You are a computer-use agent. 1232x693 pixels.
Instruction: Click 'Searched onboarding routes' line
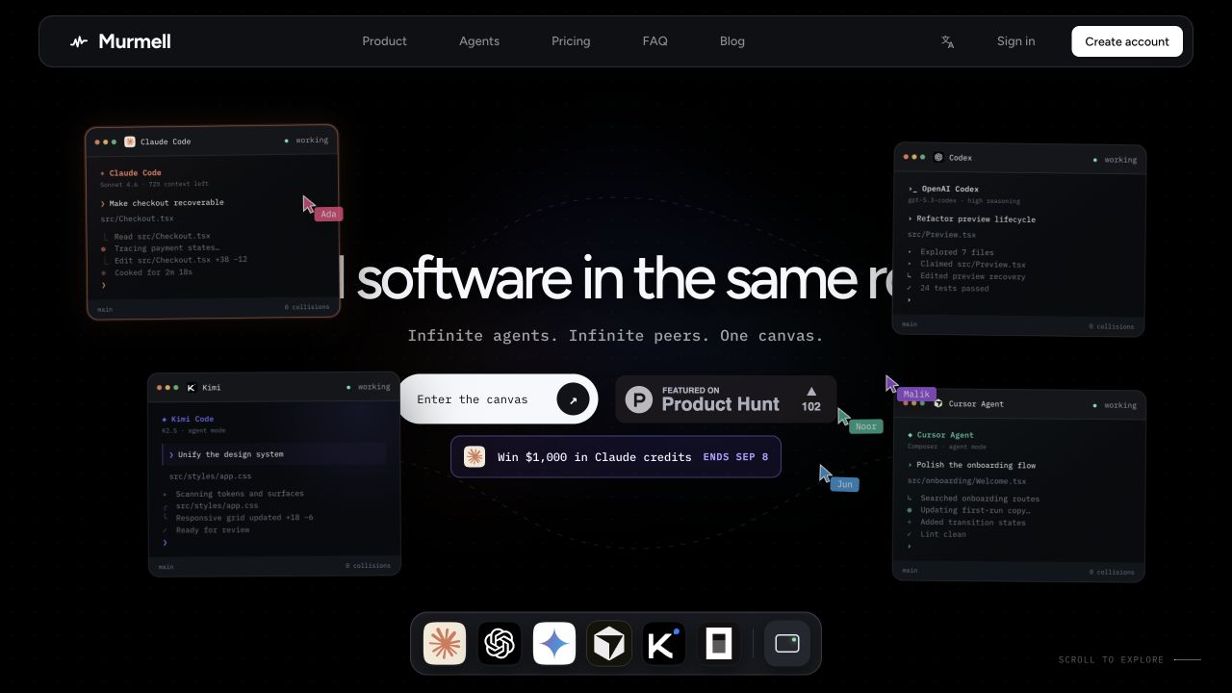(980, 499)
